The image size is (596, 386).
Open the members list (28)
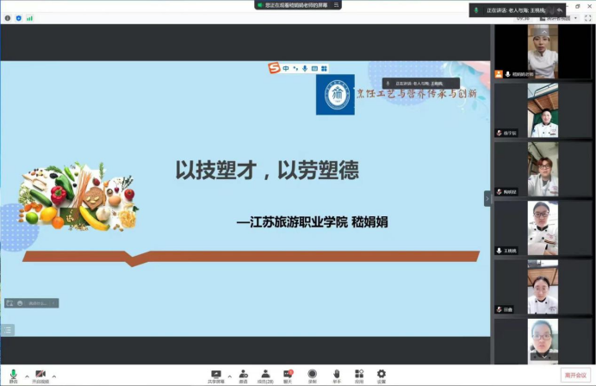pyautogui.click(x=265, y=377)
